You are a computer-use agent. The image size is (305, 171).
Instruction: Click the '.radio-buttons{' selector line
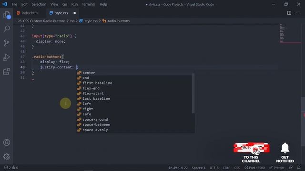(x=48, y=57)
